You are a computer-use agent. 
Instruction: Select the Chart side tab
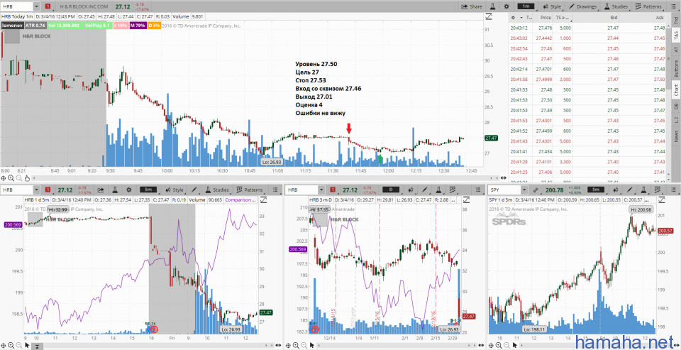pos(675,90)
